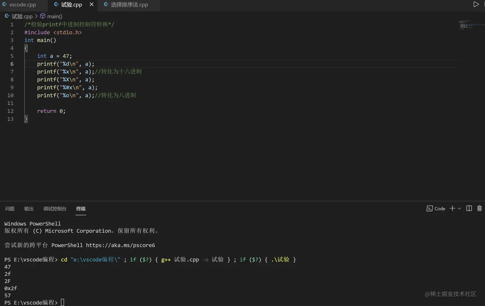The height and width of the screenshot is (306, 485).
Task: Click printf "%#x\n" line of code
Action: [67, 87]
